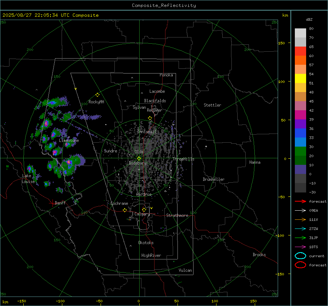Click the 'current' legend text
Viewport: 328px width, 306px height.
click(317, 256)
